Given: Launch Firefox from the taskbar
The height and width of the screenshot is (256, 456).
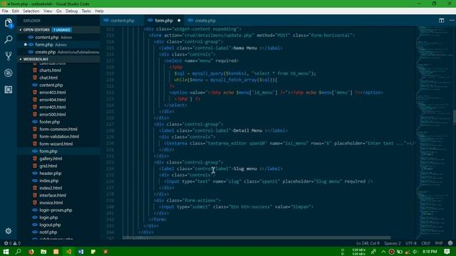Looking at the screenshot, I should point(31,251).
